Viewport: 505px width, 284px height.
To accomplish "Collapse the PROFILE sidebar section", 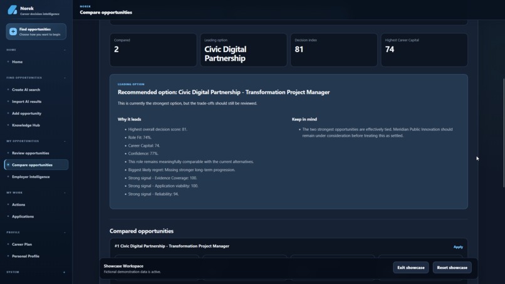I will [65, 233].
